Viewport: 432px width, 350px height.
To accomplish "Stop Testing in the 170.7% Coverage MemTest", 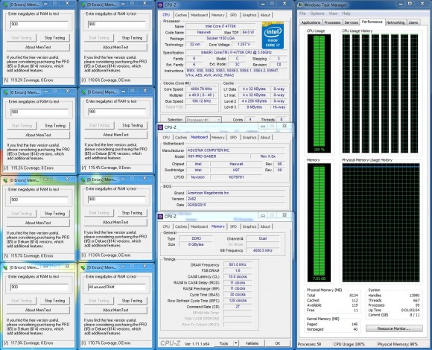I will coord(132,301).
